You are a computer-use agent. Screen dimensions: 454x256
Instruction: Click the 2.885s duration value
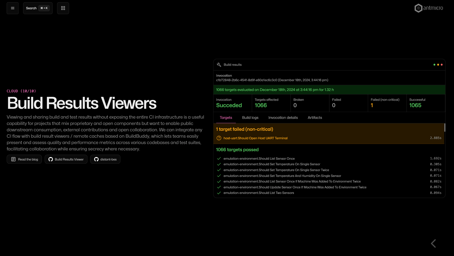click(436, 138)
